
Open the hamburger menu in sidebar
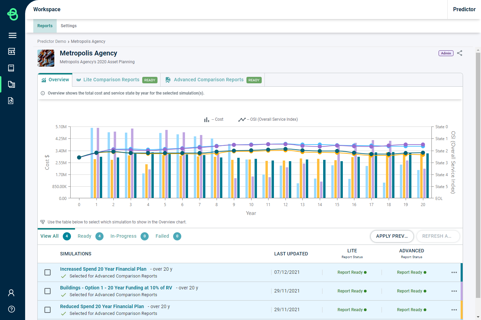pos(13,35)
